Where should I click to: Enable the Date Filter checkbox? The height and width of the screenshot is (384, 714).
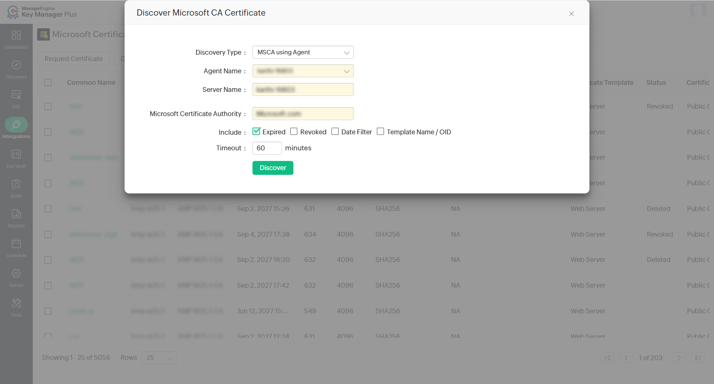(335, 131)
